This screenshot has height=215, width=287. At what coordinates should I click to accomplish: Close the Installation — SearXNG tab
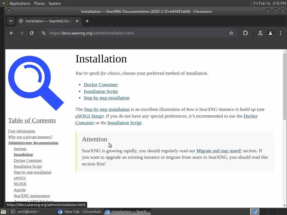77,21
